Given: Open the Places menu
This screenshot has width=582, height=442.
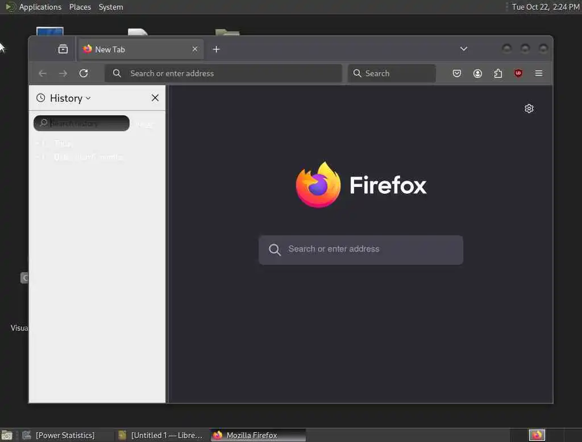Looking at the screenshot, I should [x=80, y=7].
